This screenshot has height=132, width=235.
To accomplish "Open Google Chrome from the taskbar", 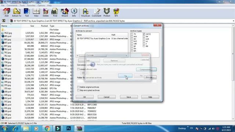I will (47, 128).
